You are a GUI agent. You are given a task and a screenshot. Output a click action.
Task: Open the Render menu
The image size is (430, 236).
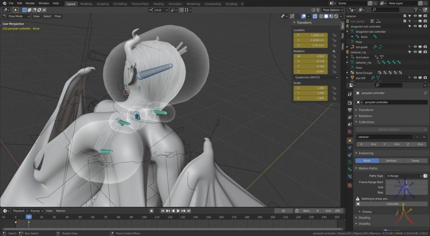pos(30,3)
